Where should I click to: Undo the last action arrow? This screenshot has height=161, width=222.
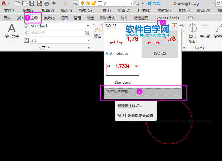point(54,3)
